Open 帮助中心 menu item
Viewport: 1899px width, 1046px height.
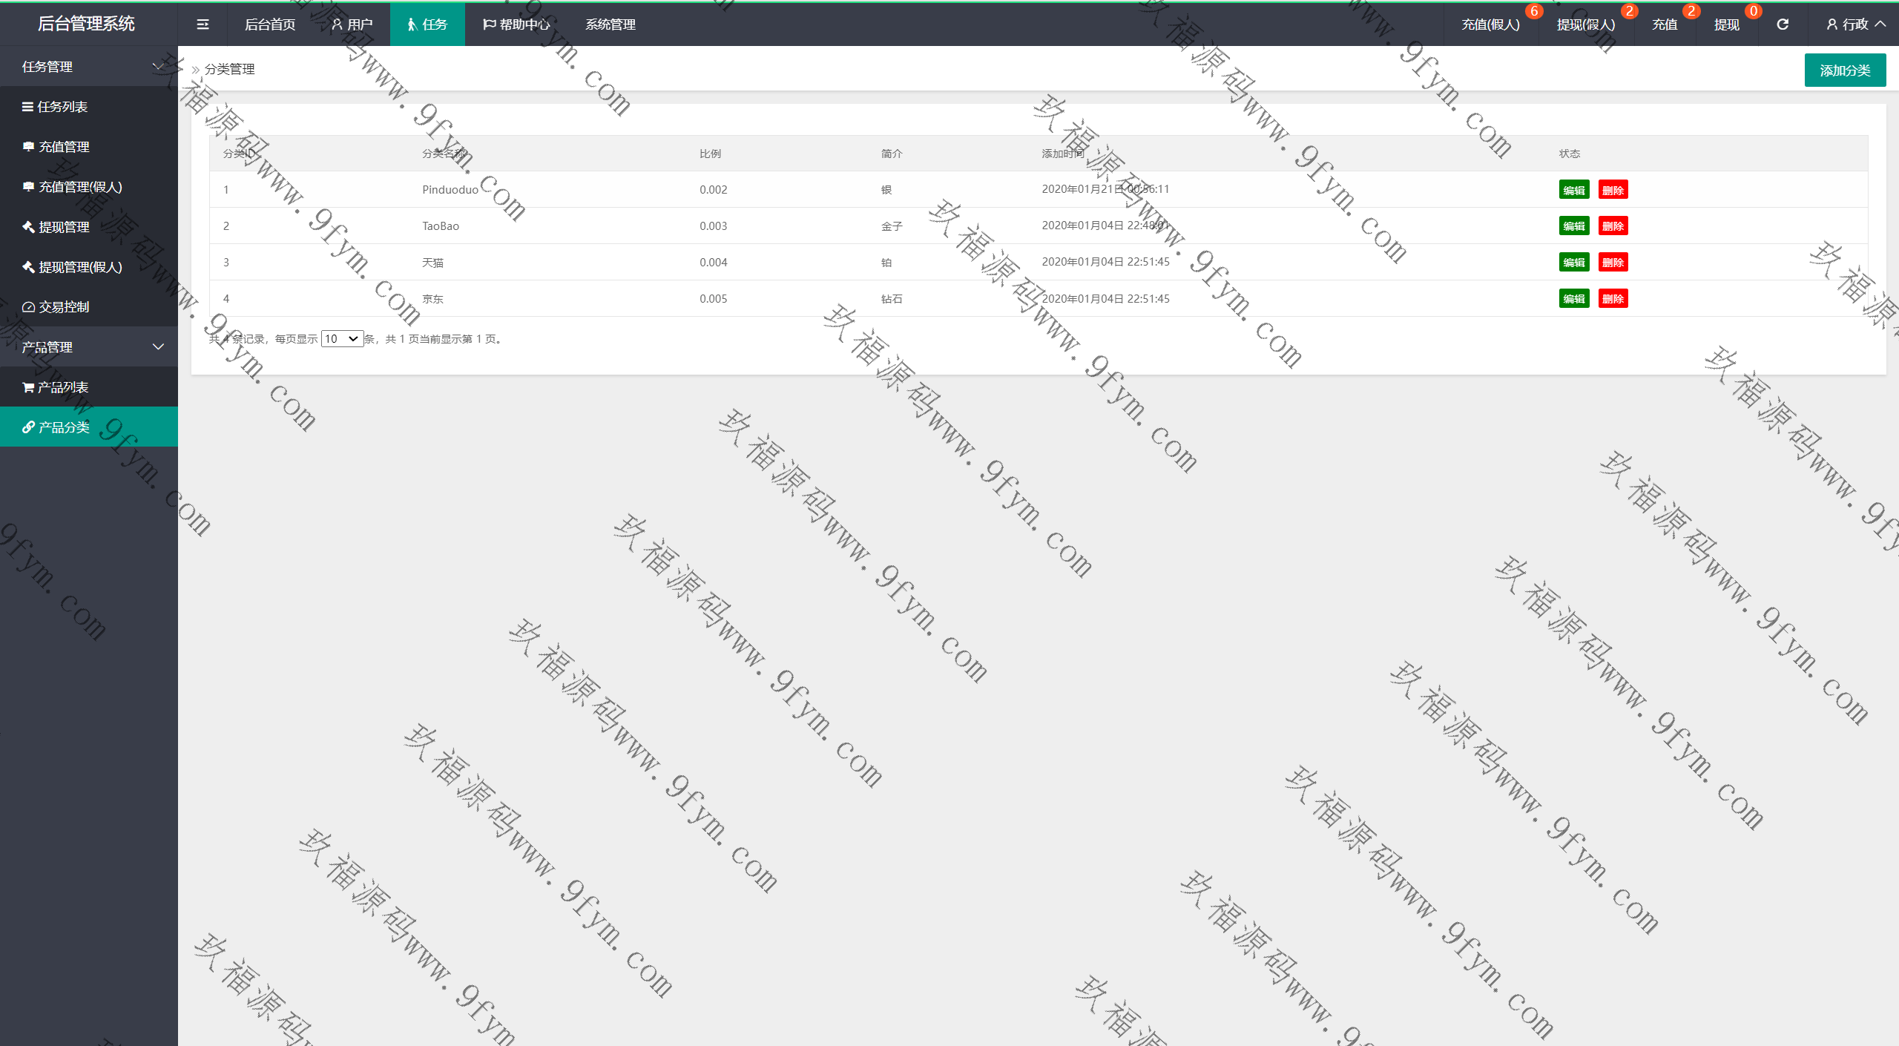[x=517, y=24]
